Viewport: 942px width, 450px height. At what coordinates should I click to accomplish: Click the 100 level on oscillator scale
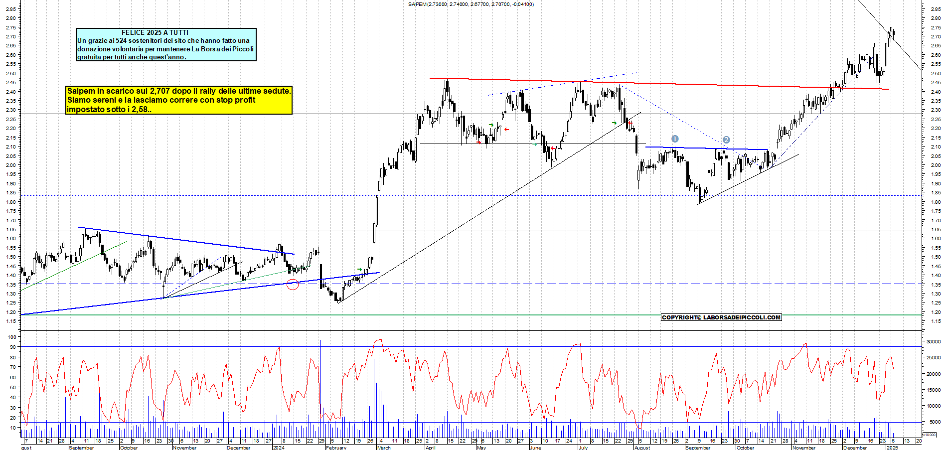[x=12, y=337]
